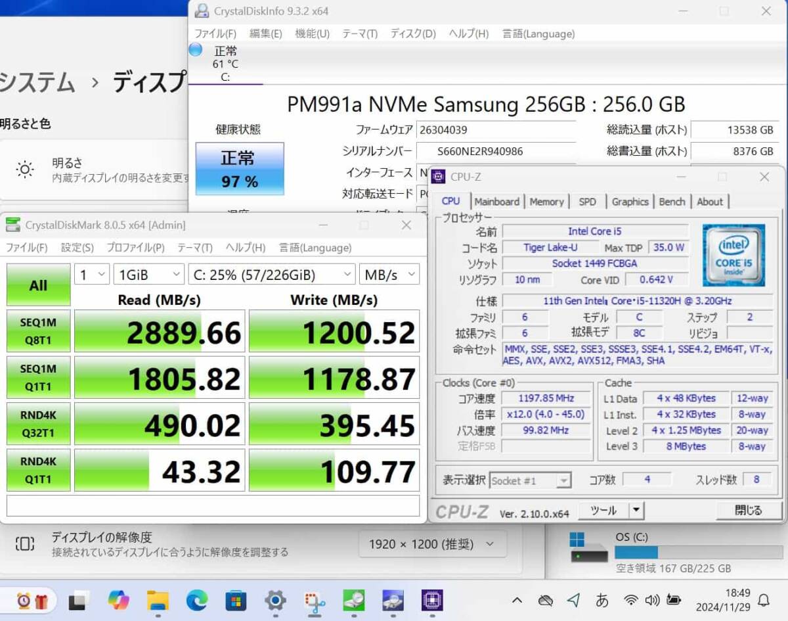Switch to CrystalDiskInfo taskbar icon
This screenshot has width=788, height=621.
tap(393, 600)
